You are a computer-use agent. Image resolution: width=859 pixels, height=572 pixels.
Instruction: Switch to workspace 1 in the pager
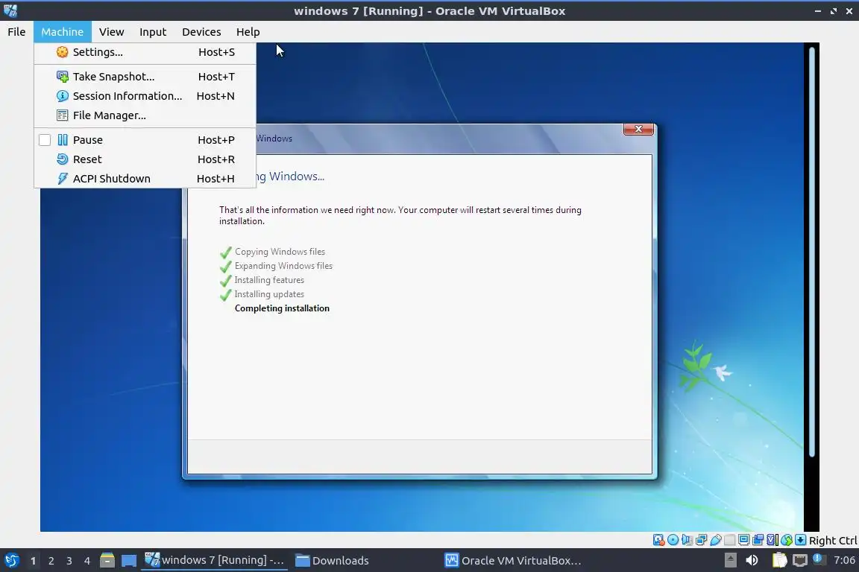click(33, 561)
